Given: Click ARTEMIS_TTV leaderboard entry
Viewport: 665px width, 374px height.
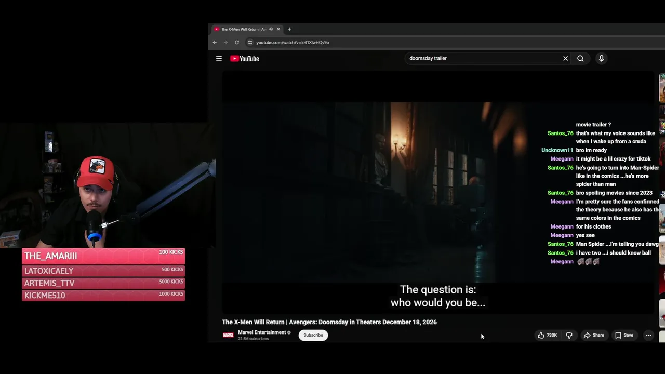Looking at the screenshot, I should [x=103, y=283].
